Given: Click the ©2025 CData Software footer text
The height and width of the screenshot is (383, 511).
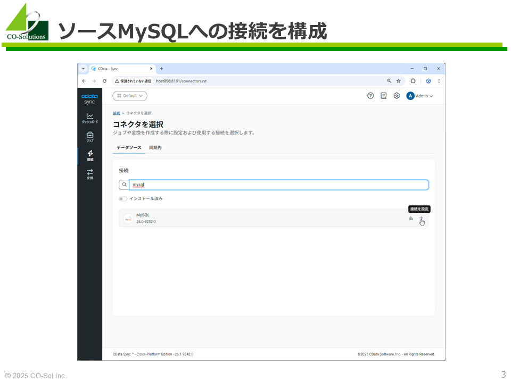Looking at the screenshot, I should click(x=396, y=354).
